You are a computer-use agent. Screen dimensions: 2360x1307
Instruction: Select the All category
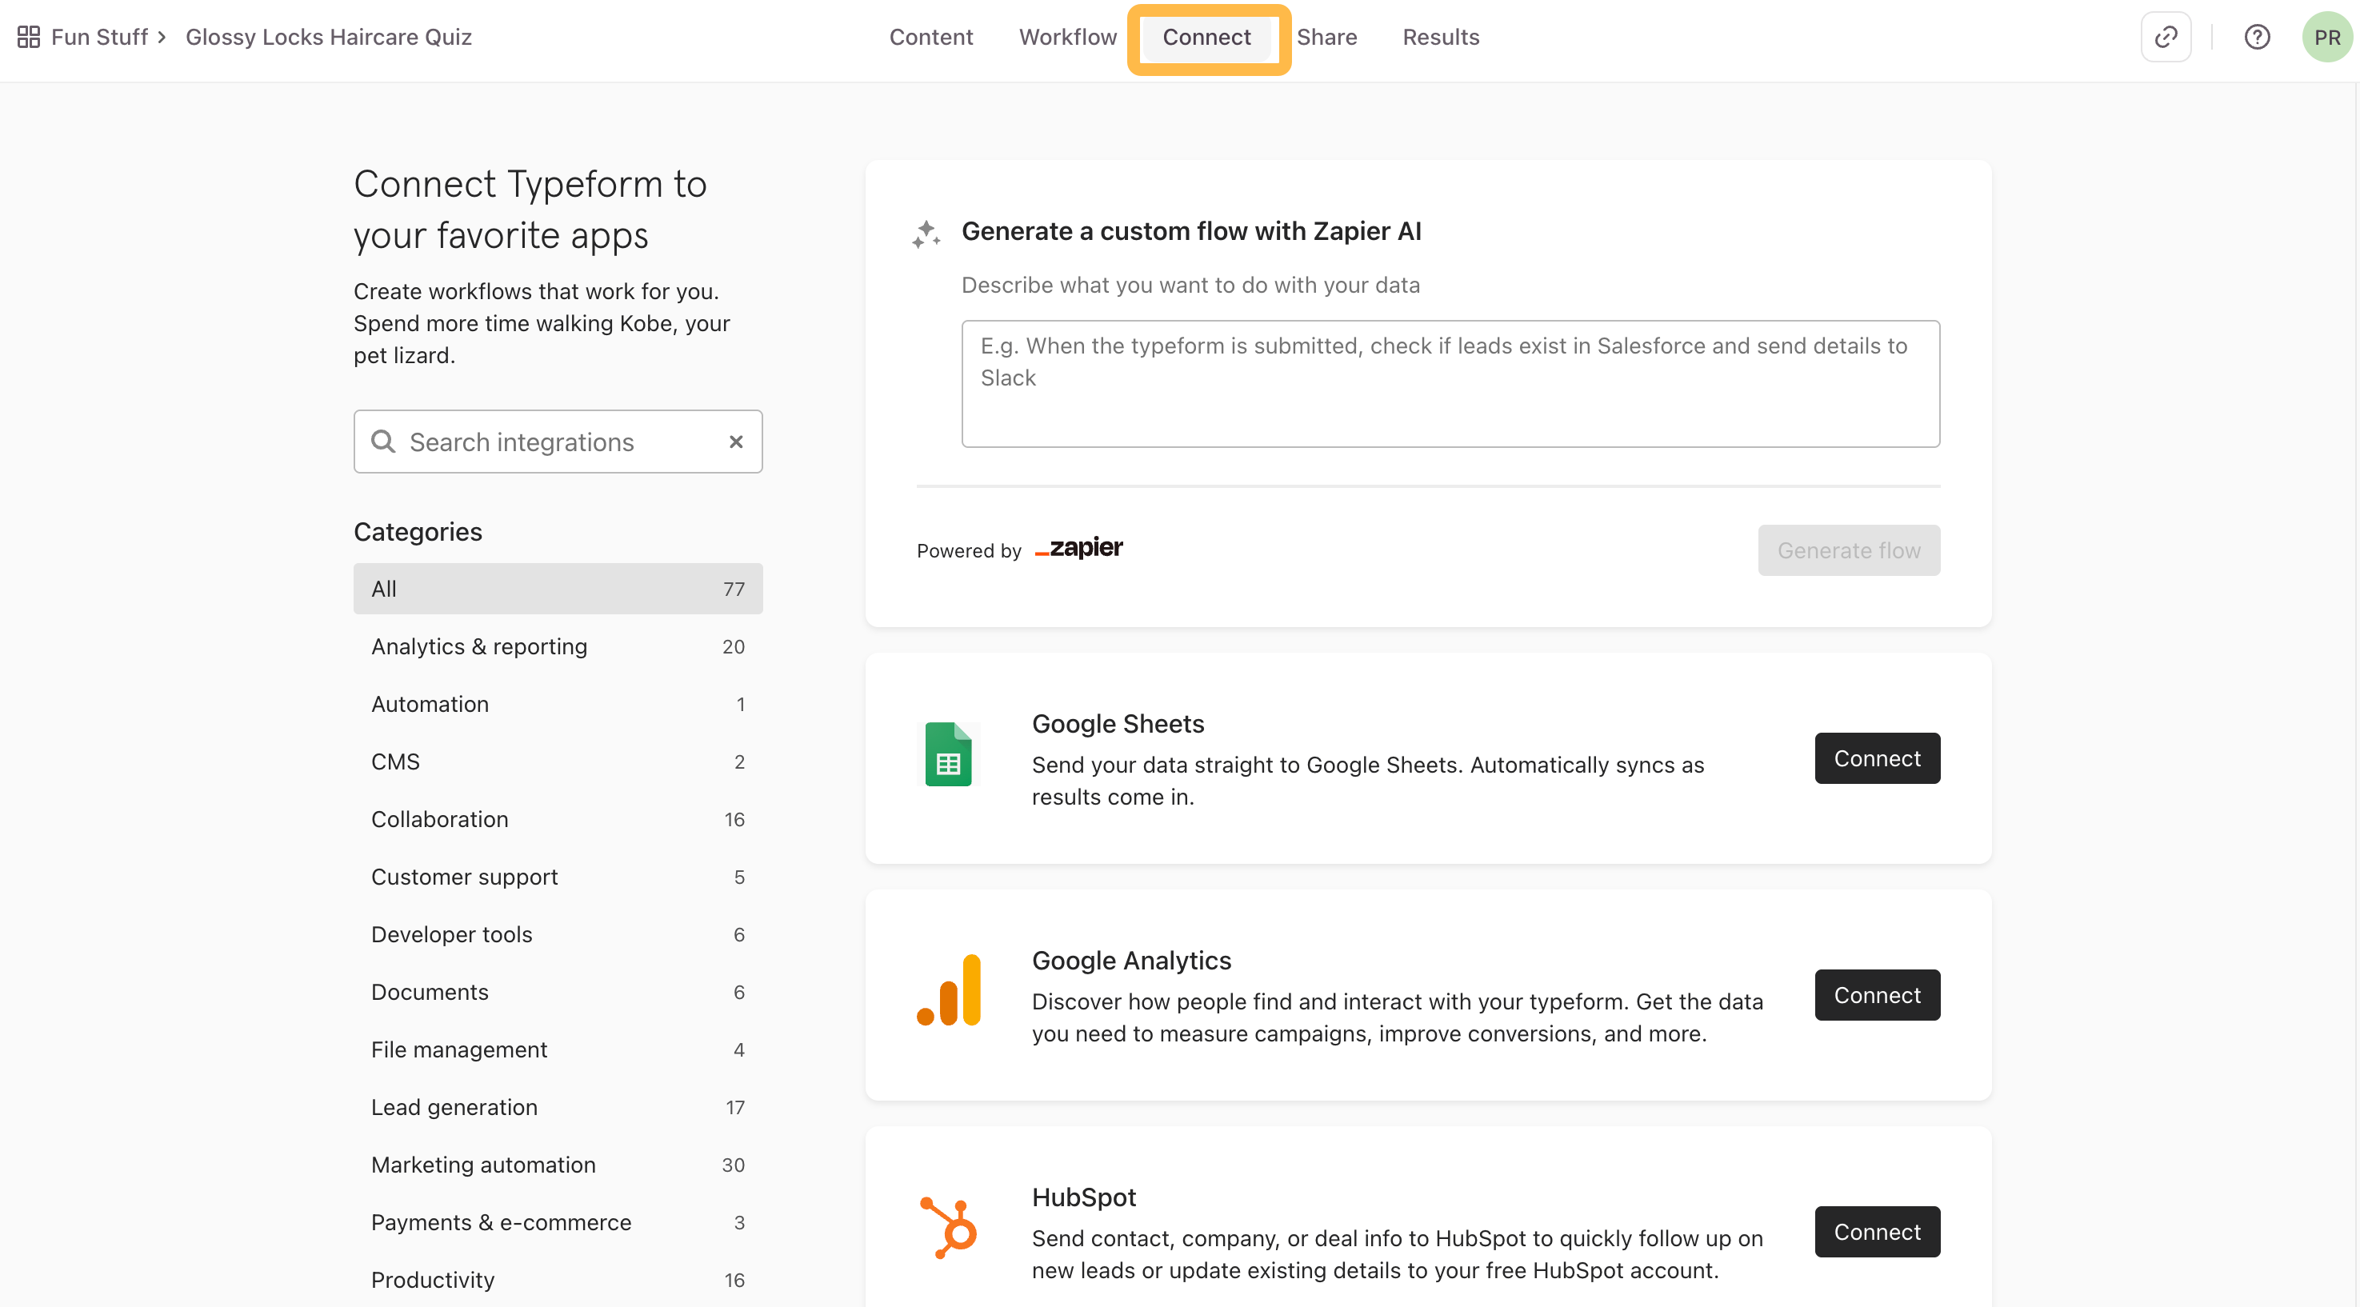click(x=558, y=589)
